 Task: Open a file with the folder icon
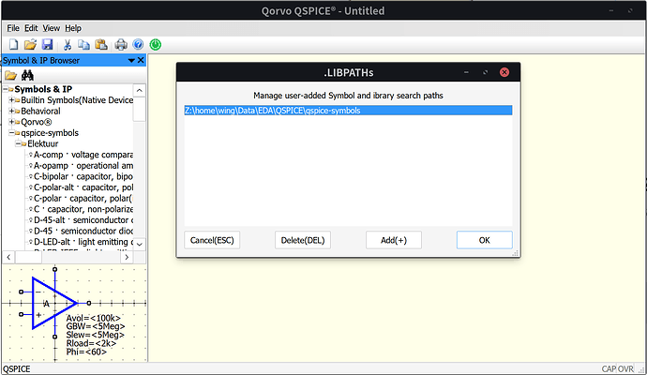30,44
